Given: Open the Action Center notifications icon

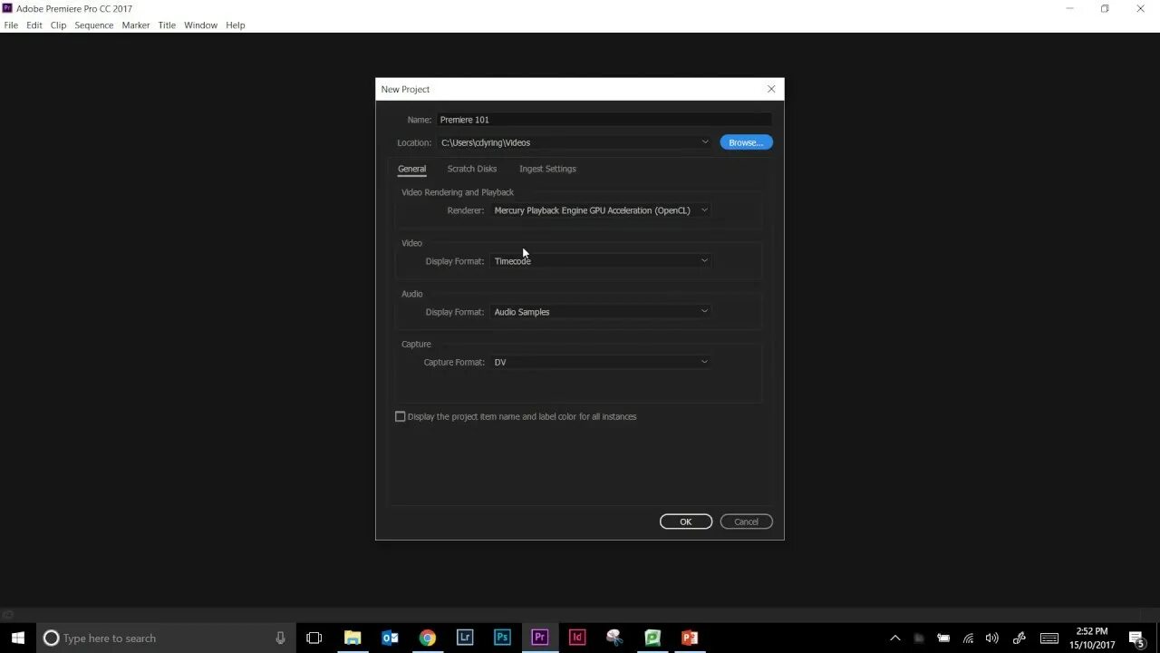Looking at the screenshot, I should click(x=1136, y=638).
